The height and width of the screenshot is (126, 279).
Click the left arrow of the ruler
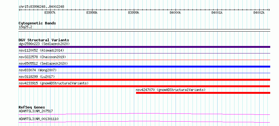pos(20,10)
